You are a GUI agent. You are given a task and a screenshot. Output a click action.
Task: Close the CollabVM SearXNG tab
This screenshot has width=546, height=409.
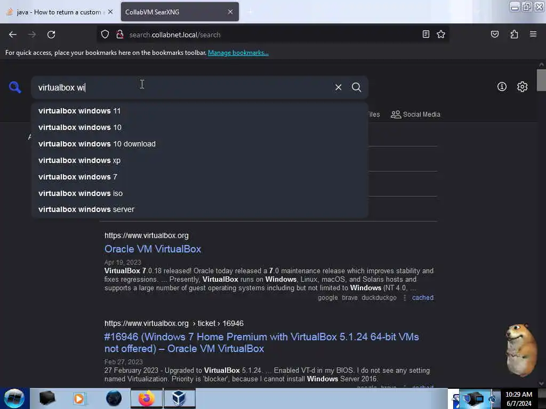pyautogui.click(x=230, y=12)
